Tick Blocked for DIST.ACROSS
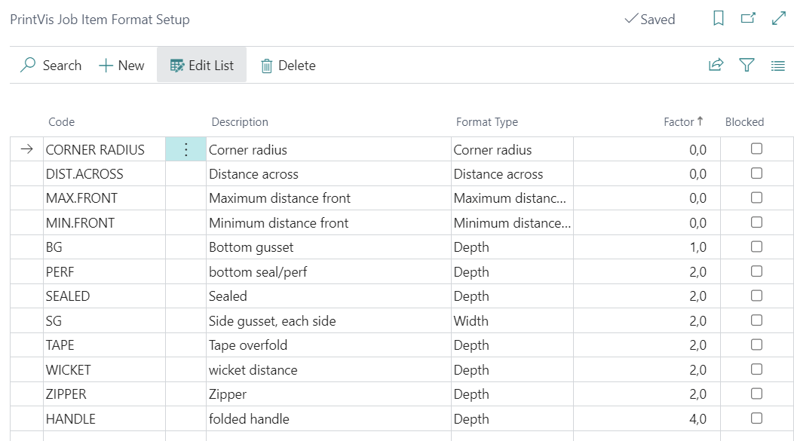Image resolution: width=794 pixels, height=441 pixels. click(x=756, y=173)
